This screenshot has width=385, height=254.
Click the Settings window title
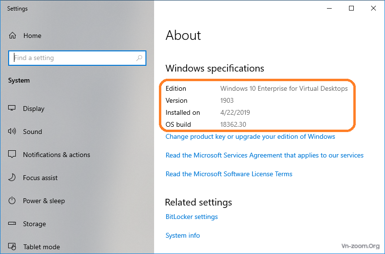pos(17,9)
